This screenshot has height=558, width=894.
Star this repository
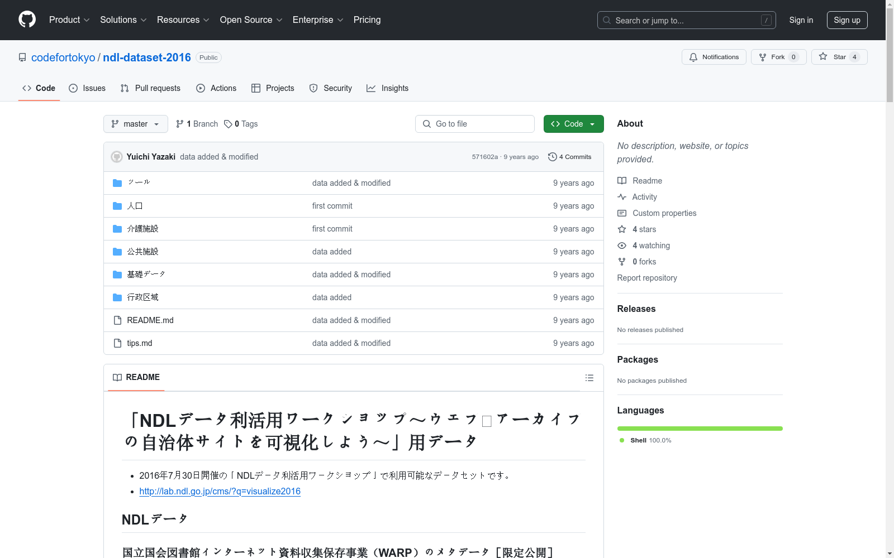(x=839, y=57)
